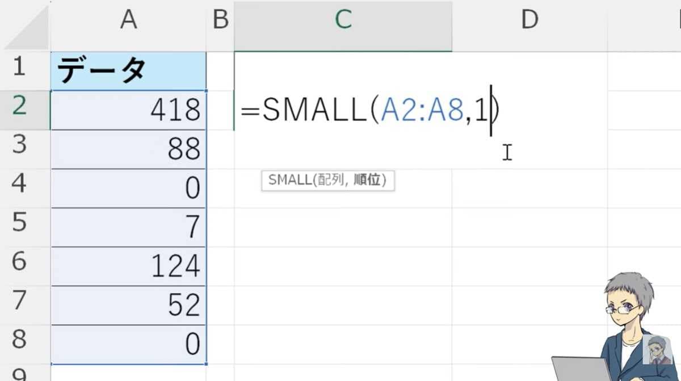Select cell containing 124
Viewport: 681px width, 381px height.
[x=128, y=265]
